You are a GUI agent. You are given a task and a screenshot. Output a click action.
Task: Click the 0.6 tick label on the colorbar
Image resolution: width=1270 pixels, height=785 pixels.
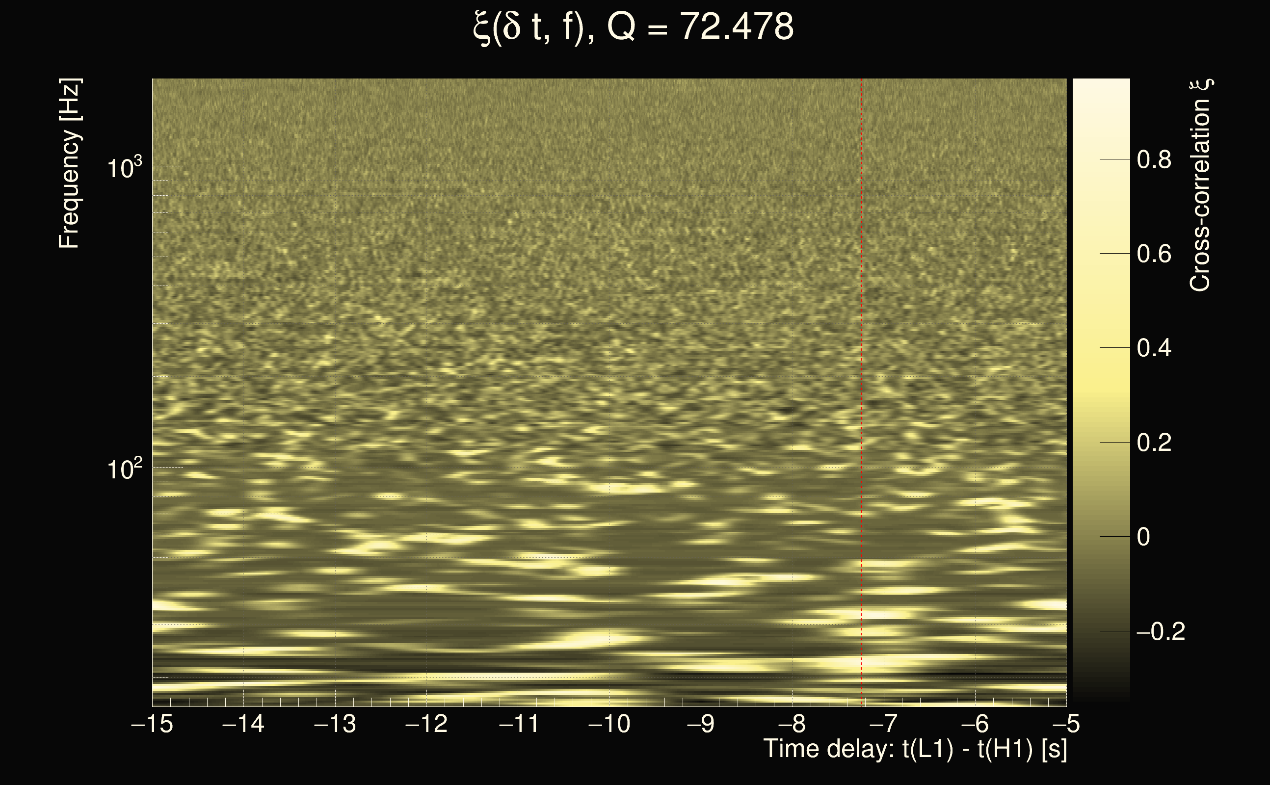coord(1154,254)
